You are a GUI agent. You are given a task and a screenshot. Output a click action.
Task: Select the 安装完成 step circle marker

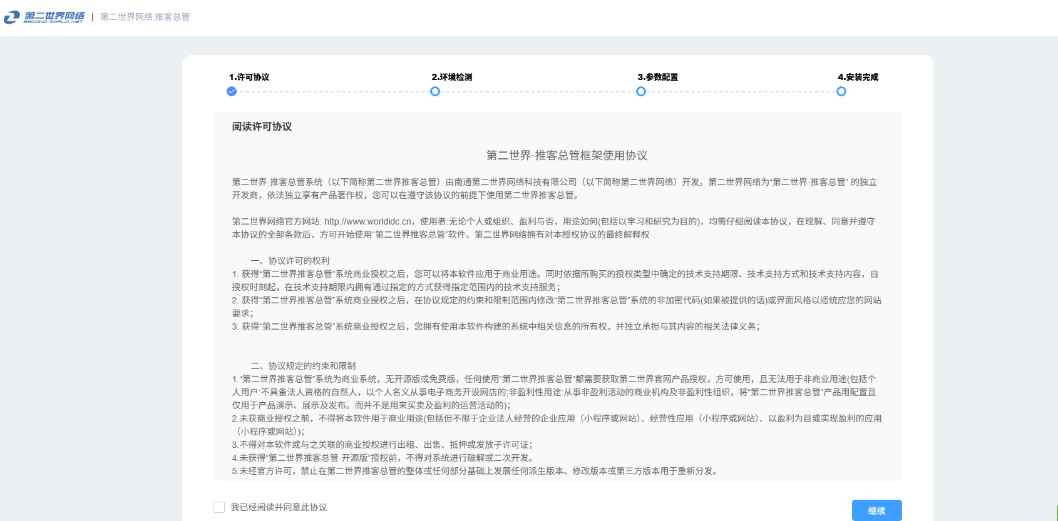point(841,91)
